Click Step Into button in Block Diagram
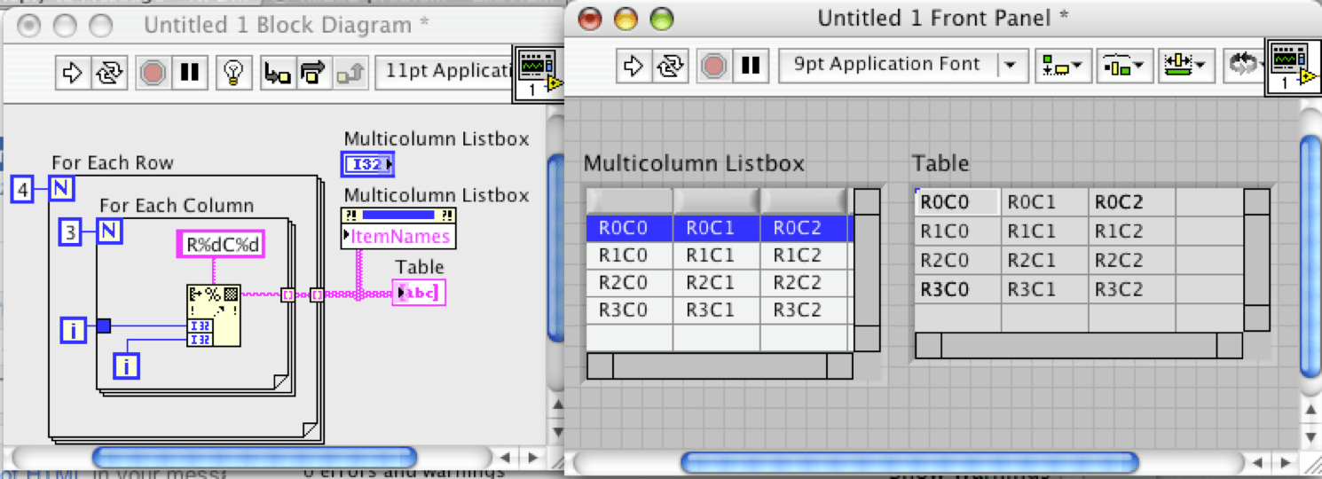Screen dimensions: 1322x479 point(278,72)
